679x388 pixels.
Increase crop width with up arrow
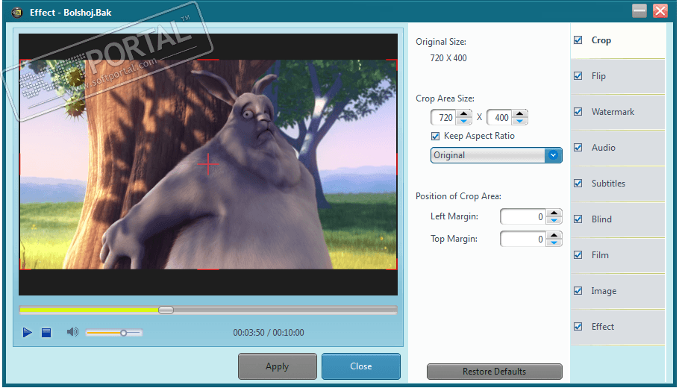click(464, 114)
